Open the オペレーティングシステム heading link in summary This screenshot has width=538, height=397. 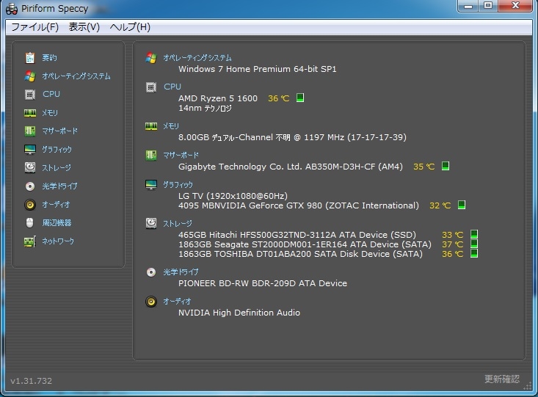(x=197, y=58)
